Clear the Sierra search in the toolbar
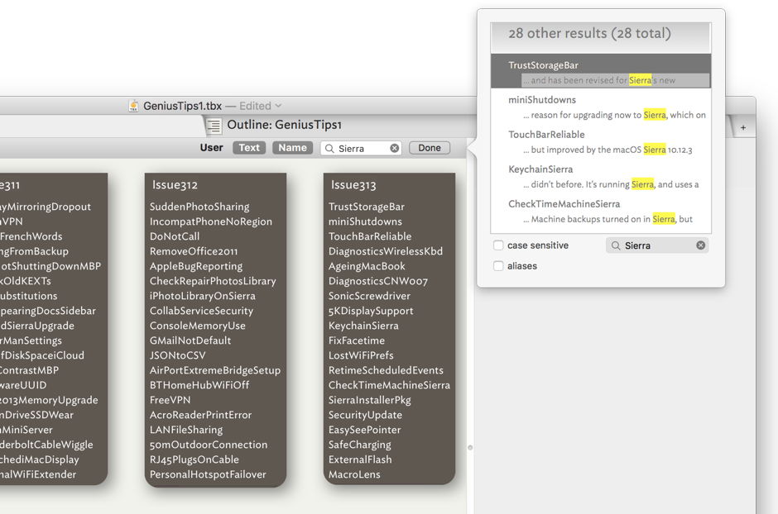The height and width of the screenshot is (514, 778). click(395, 149)
